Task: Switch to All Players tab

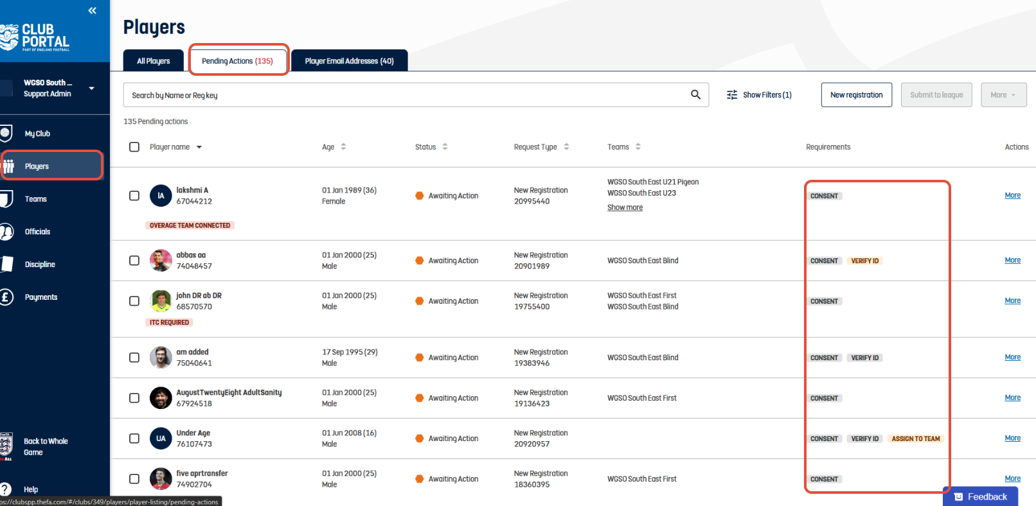Action: [x=154, y=61]
